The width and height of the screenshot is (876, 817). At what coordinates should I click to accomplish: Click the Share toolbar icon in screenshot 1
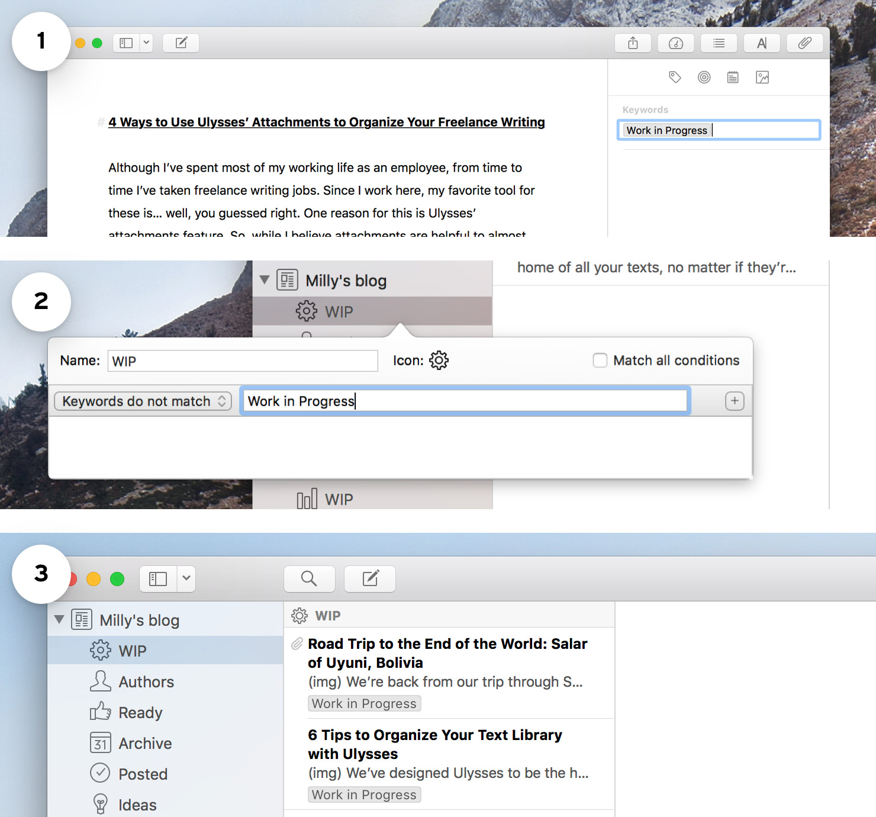(633, 43)
